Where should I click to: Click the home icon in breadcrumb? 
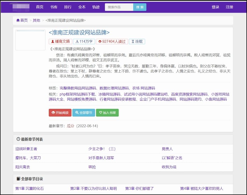pos(18,20)
